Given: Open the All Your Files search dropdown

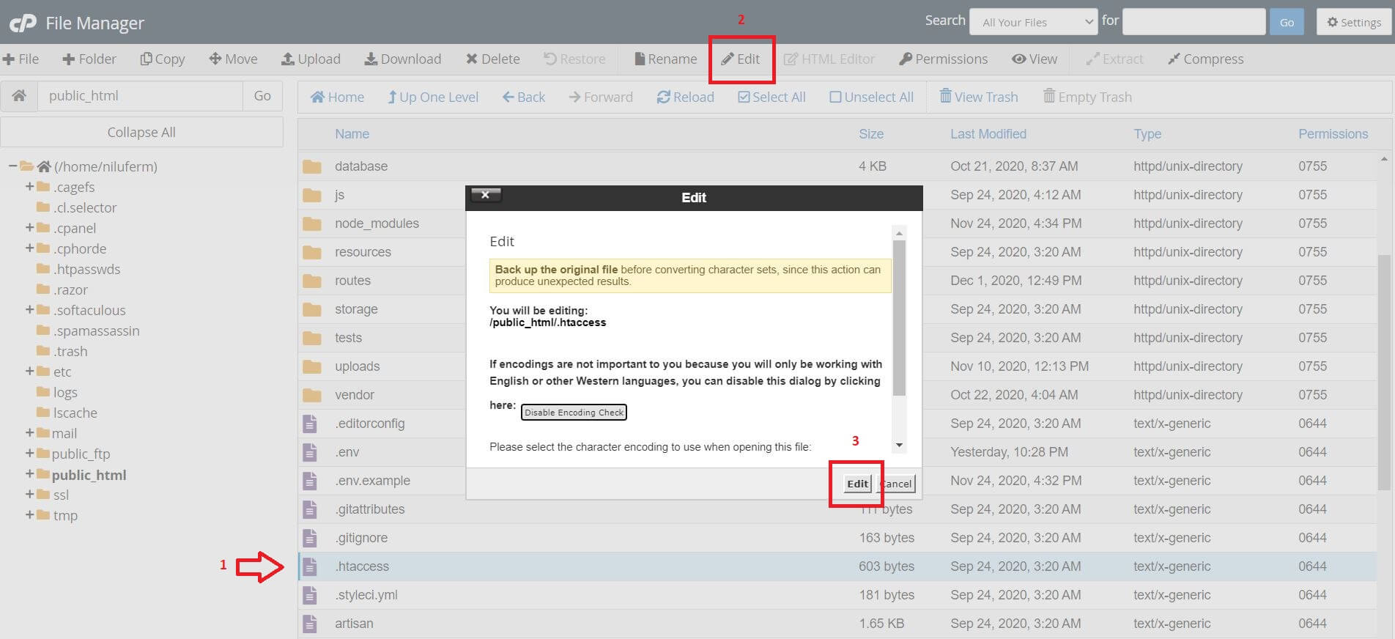Looking at the screenshot, I should [x=1034, y=22].
